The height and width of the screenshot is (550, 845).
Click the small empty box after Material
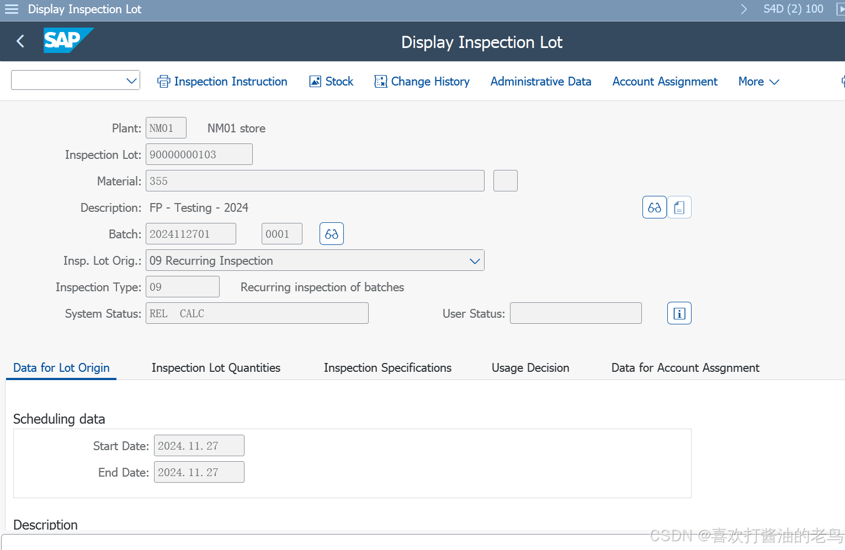coord(506,181)
